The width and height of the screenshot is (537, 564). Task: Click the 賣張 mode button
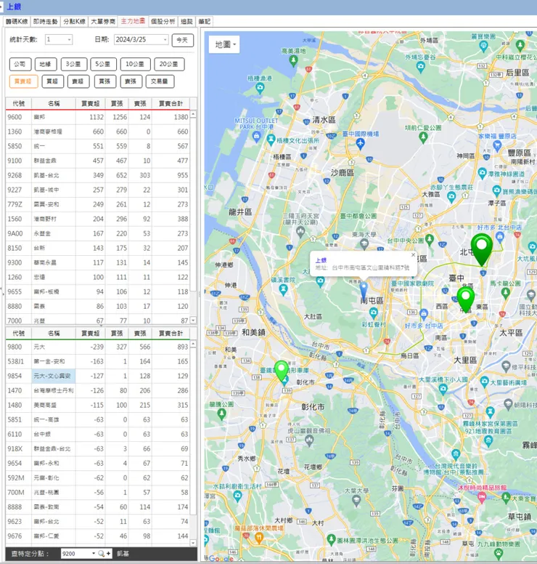[131, 81]
